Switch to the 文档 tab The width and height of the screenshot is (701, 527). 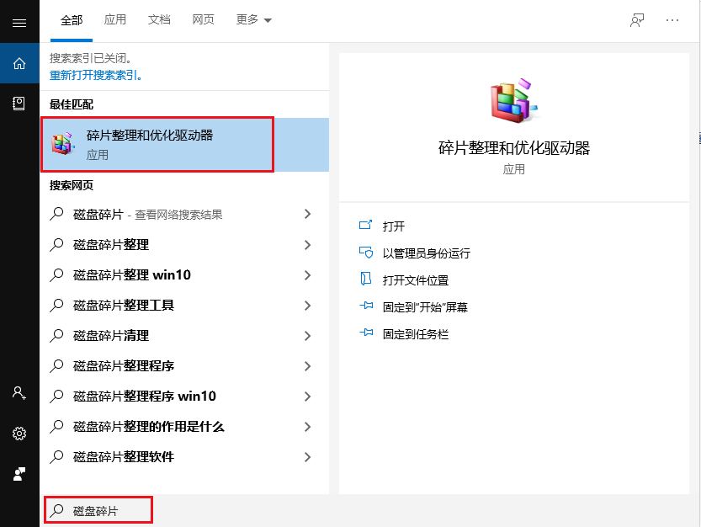click(159, 19)
